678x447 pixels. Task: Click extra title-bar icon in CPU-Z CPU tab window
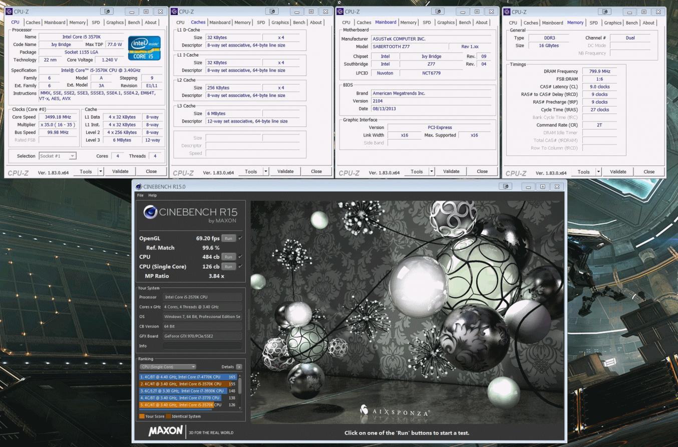(107, 11)
